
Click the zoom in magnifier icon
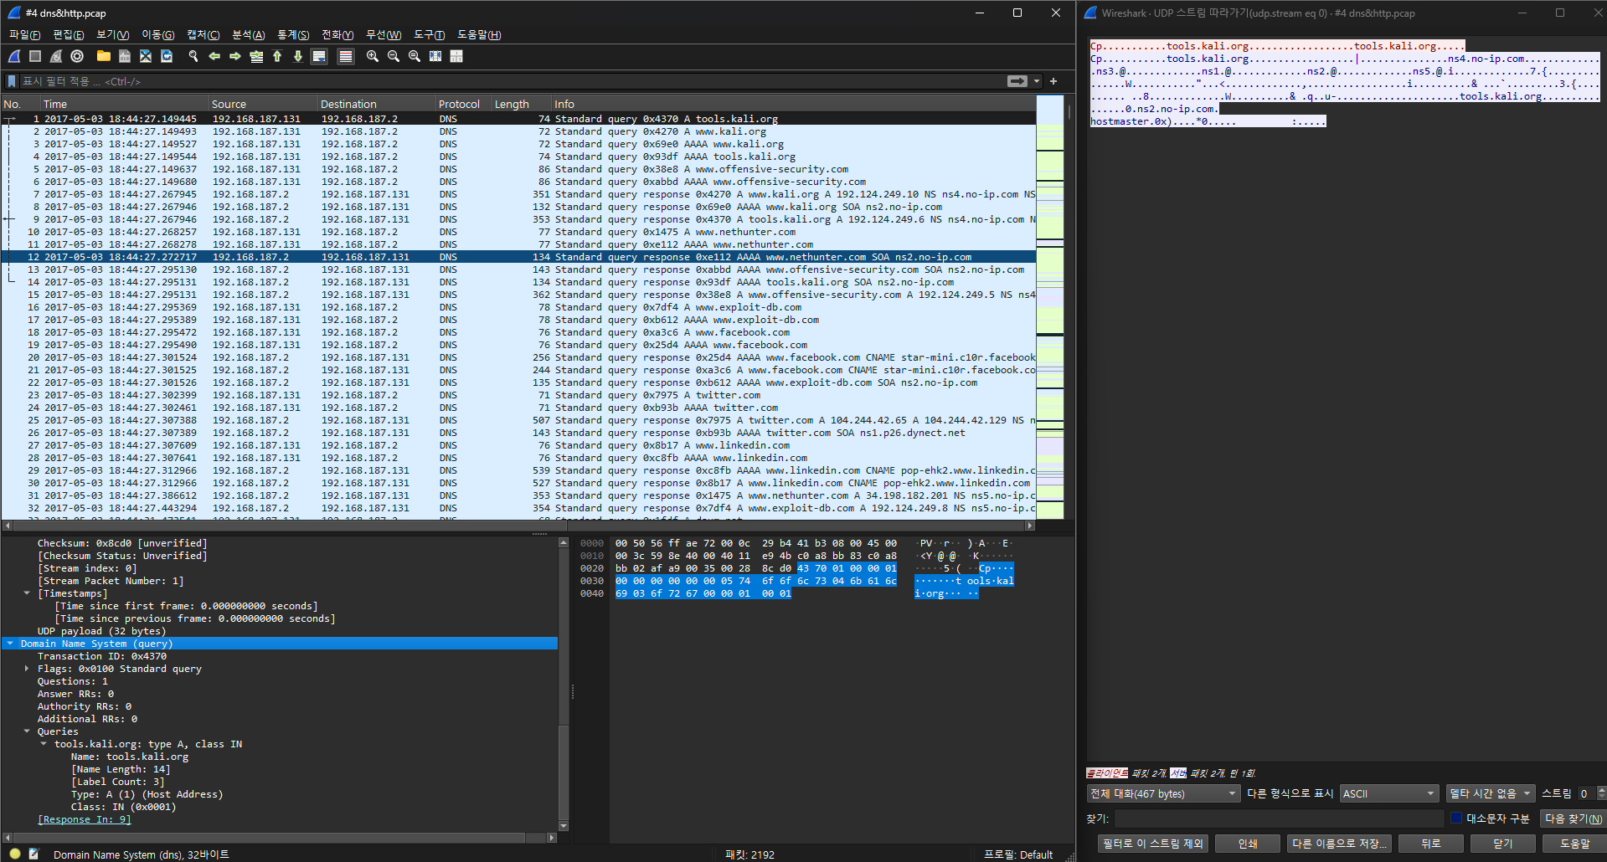373,56
